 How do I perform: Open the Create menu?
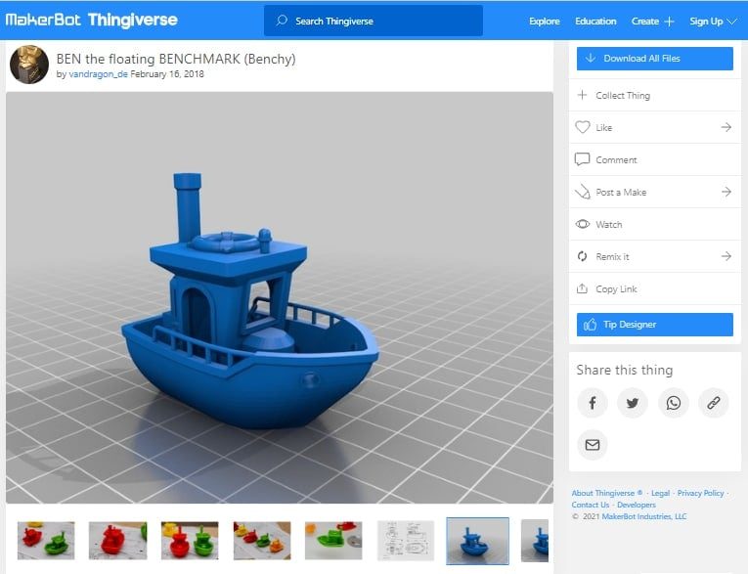click(x=645, y=21)
